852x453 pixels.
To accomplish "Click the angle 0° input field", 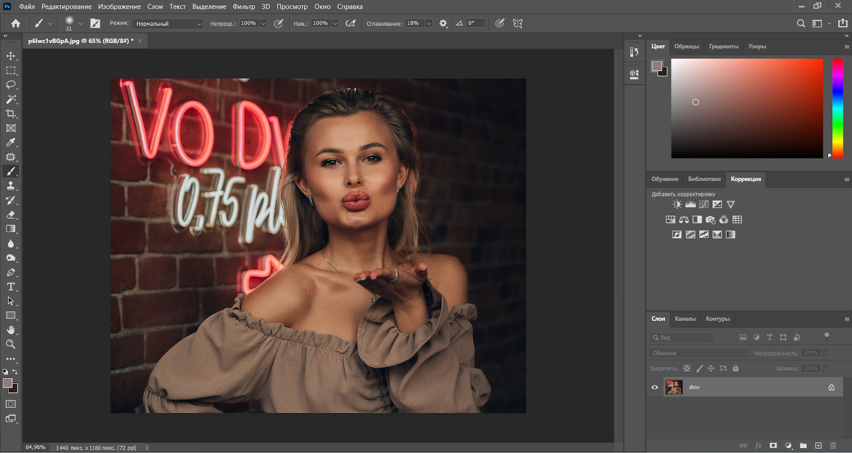I will 476,23.
